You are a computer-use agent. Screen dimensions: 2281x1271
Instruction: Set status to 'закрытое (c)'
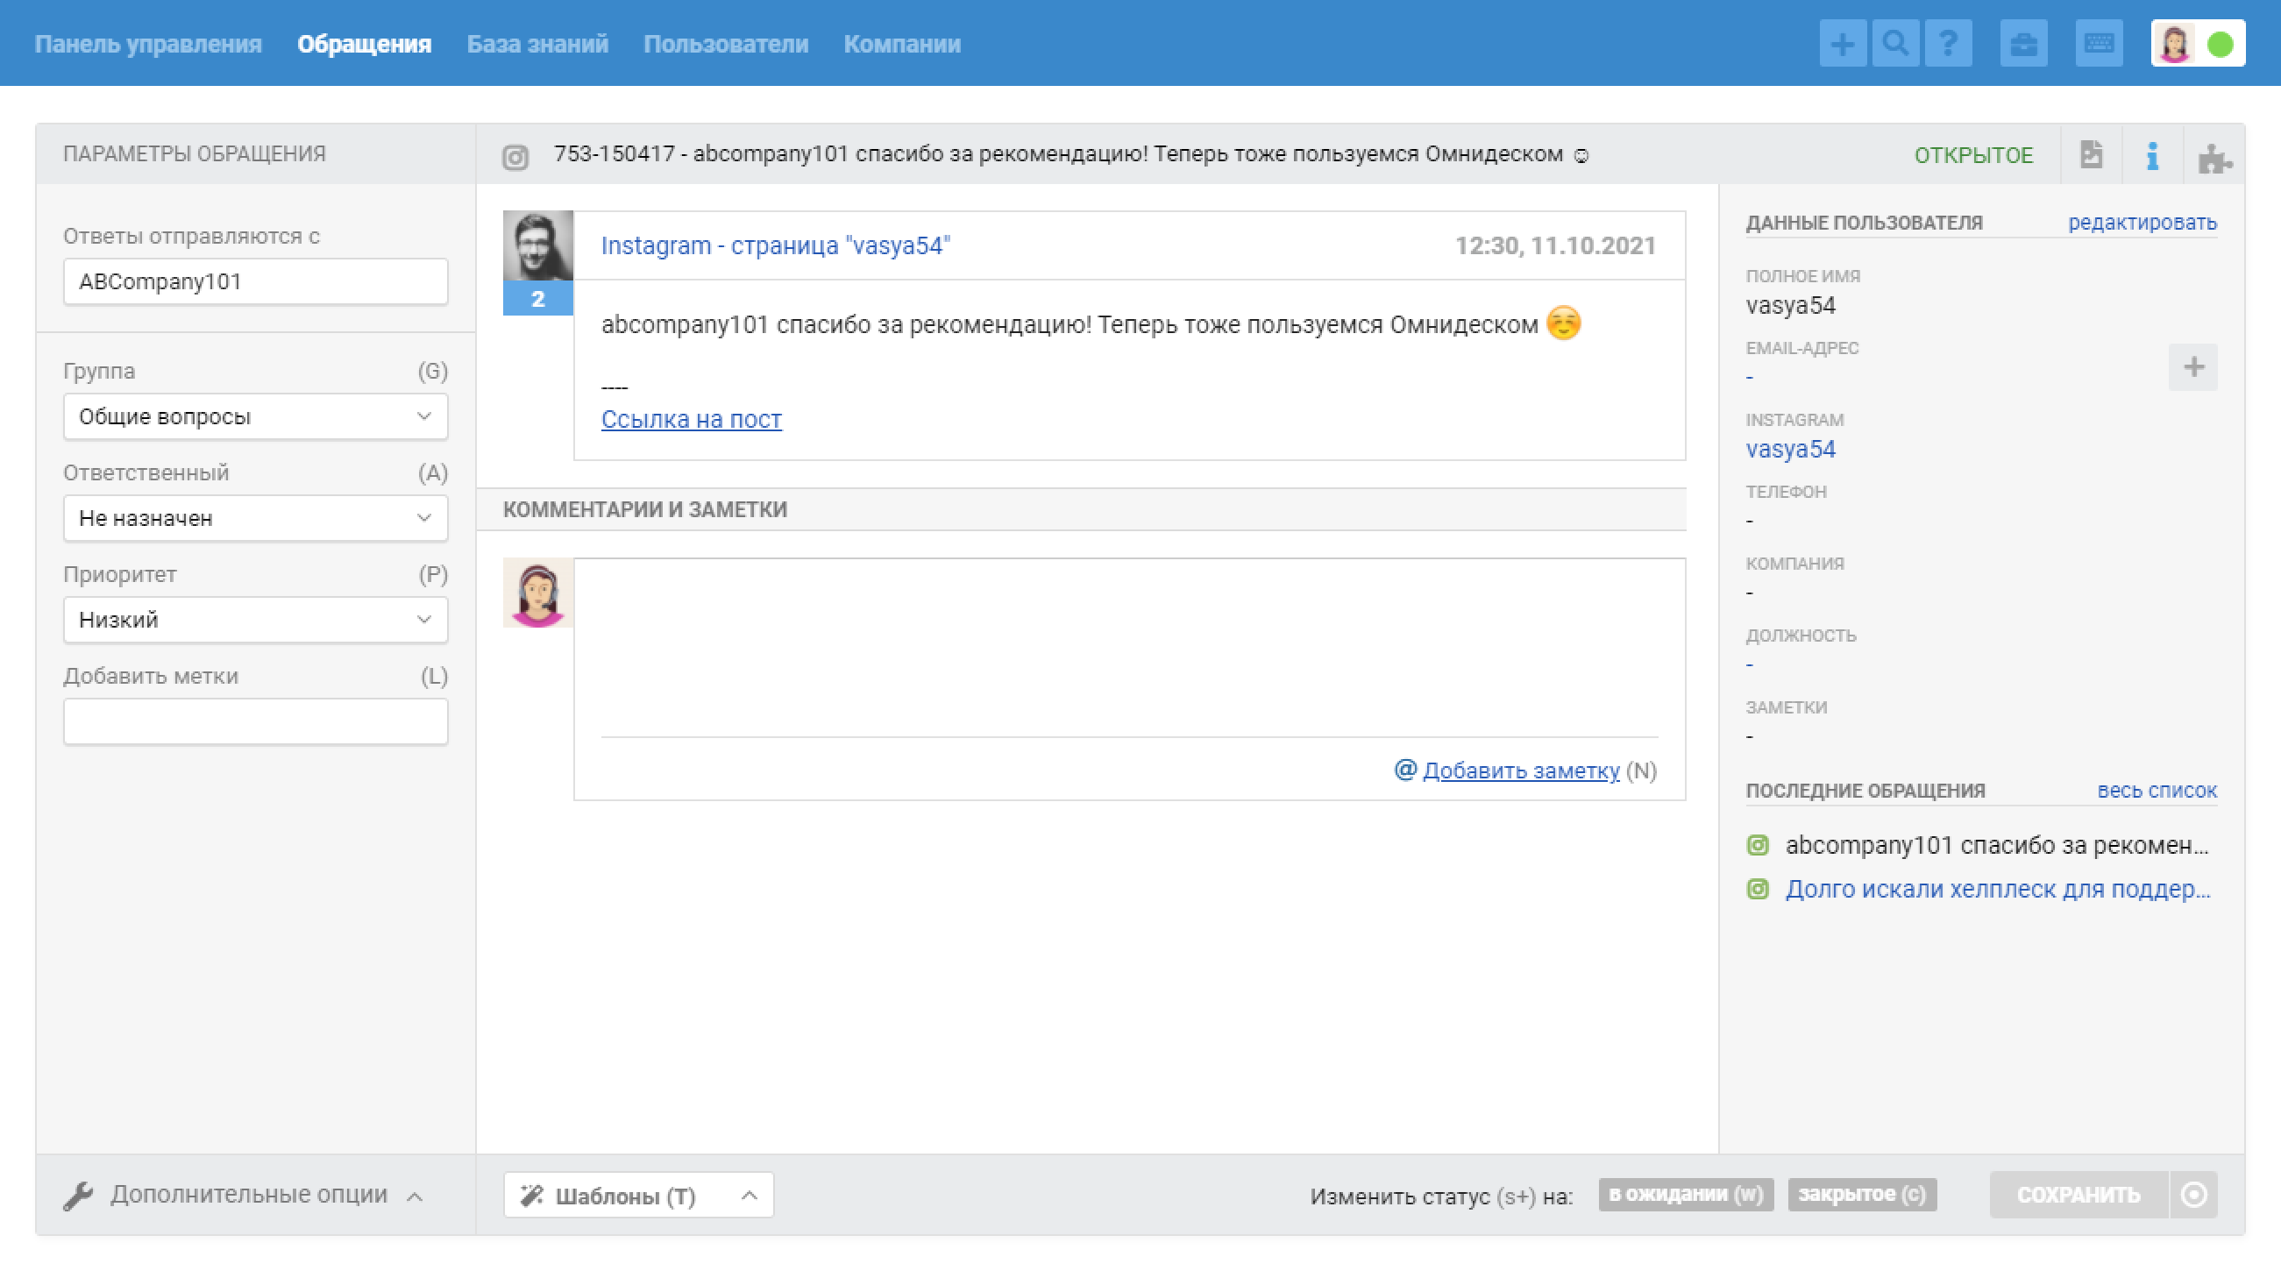[1861, 1194]
